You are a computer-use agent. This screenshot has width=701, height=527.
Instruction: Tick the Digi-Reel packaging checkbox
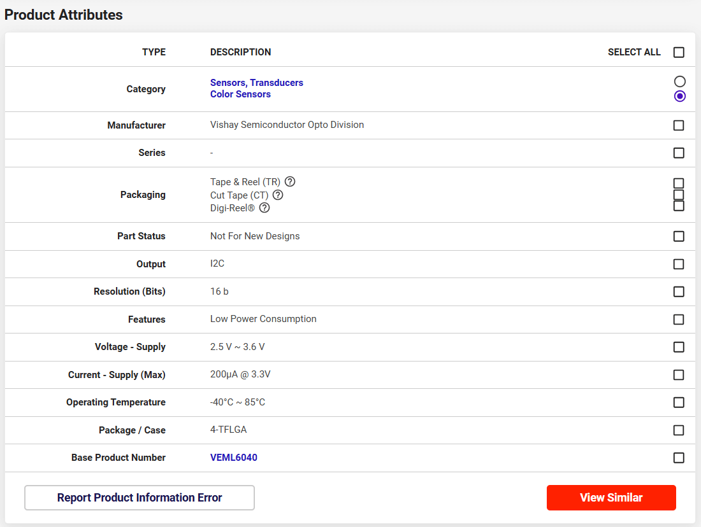[679, 206]
